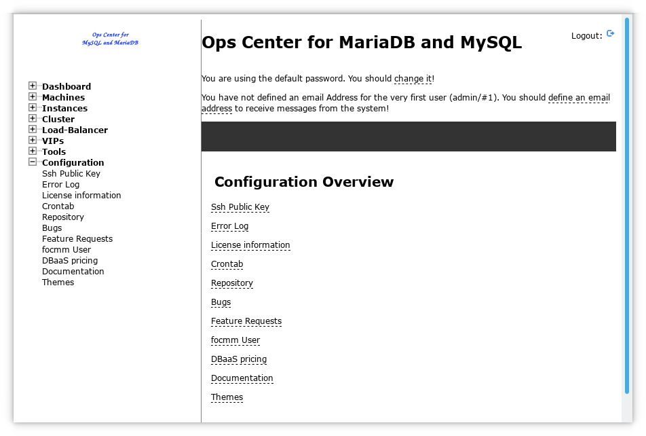Open Repository overview link
The height and width of the screenshot is (436, 646).
(x=232, y=283)
